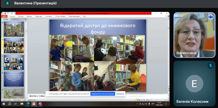
Task: Start slideshow from status bar icon
Action: point(144,100)
